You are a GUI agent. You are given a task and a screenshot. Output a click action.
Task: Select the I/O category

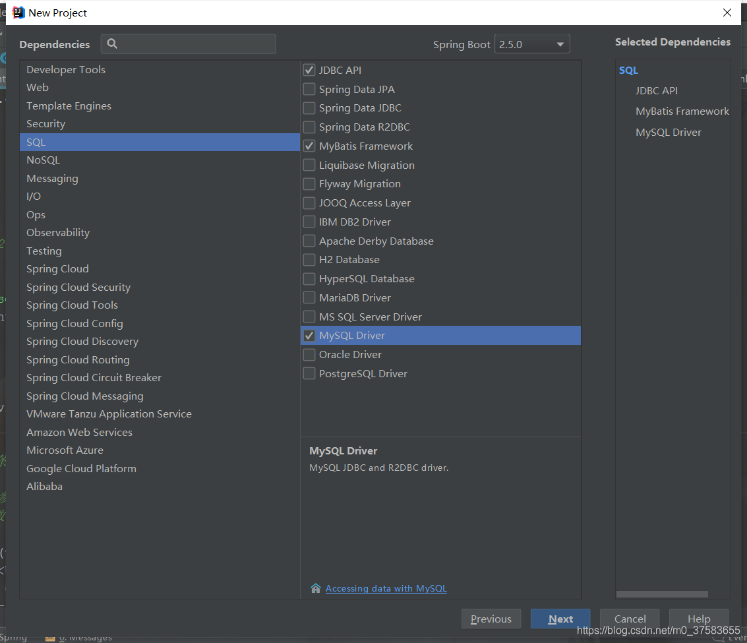(x=160, y=197)
